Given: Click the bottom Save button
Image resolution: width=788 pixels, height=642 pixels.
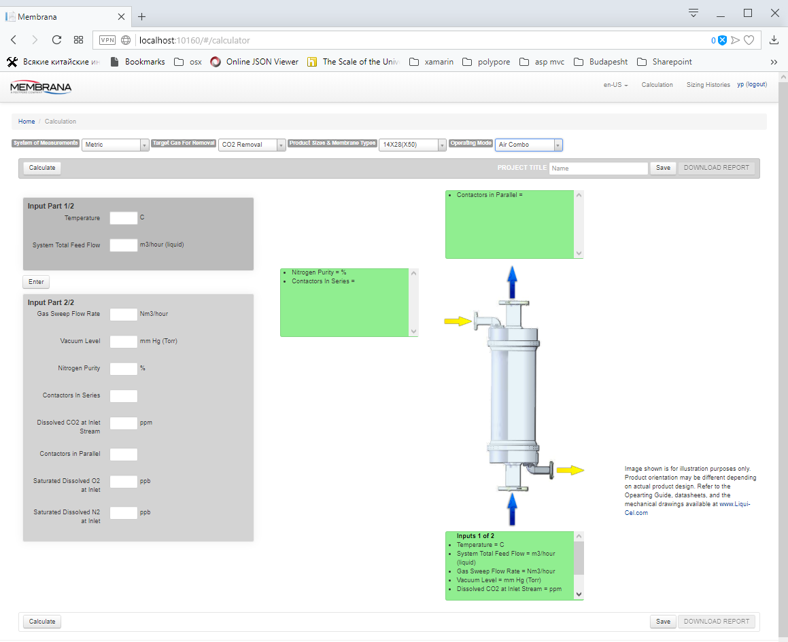Looking at the screenshot, I should (663, 622).
